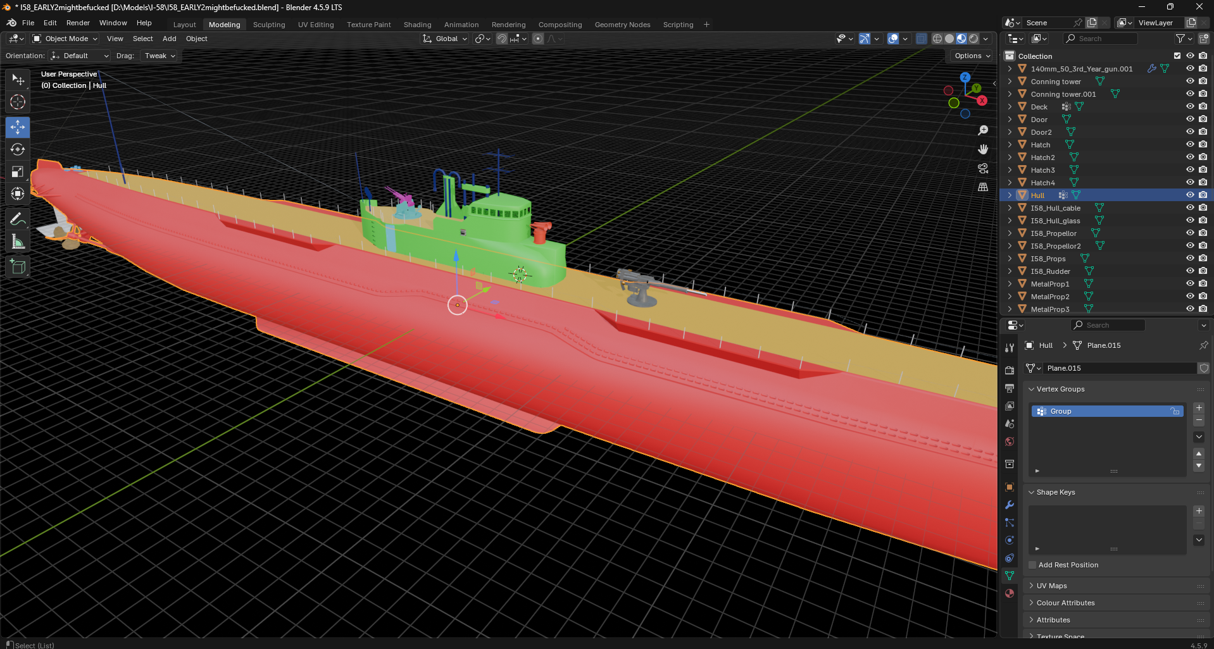
Task: Choose the Annotate pencil tool
Action: click(x=18, y=219)
